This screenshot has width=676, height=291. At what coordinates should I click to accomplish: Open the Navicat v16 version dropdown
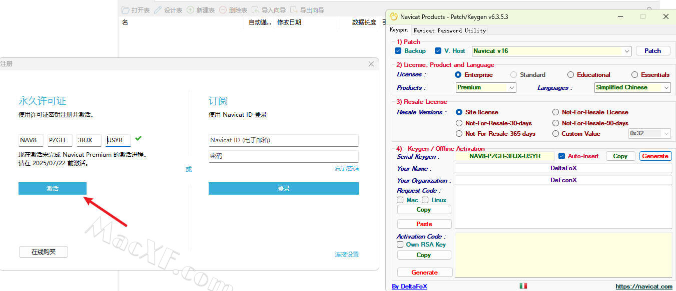(551, 51)
